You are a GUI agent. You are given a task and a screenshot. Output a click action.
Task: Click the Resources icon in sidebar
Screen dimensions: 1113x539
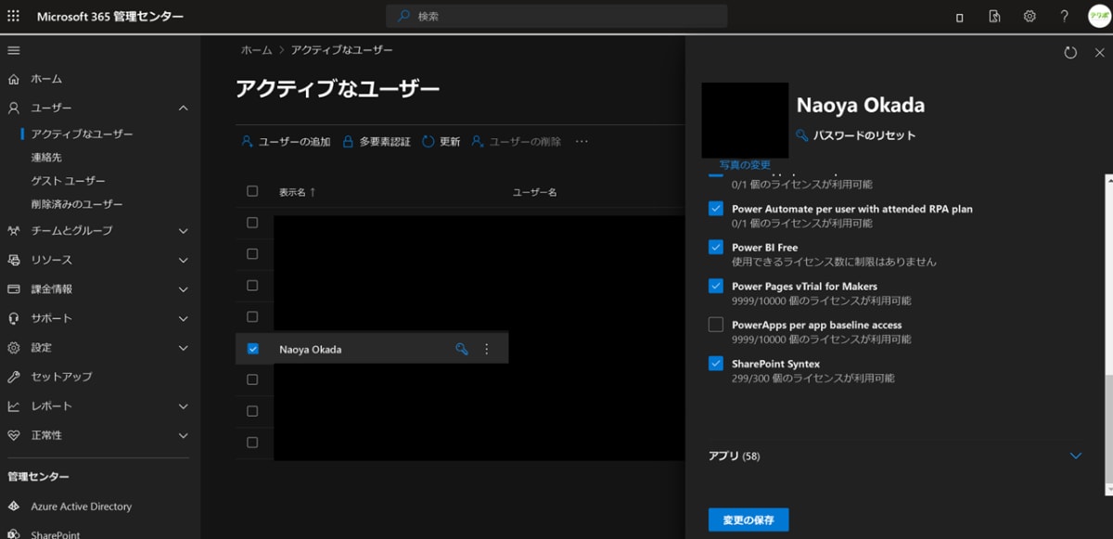click(x=14, y=260)
